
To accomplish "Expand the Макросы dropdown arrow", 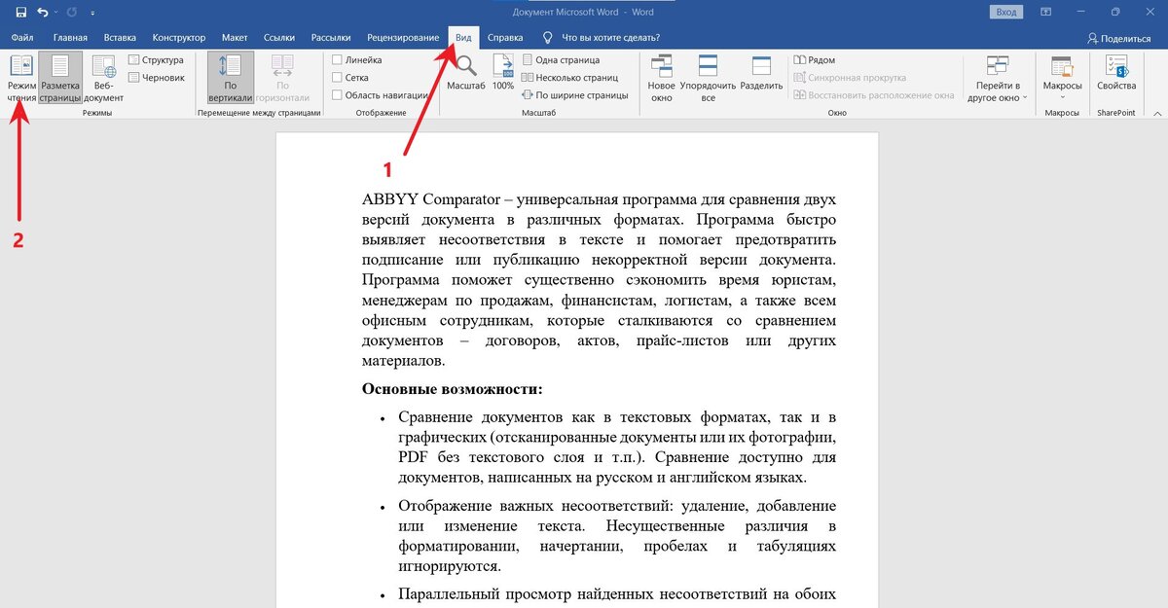I will click(x=1062, y=96).
